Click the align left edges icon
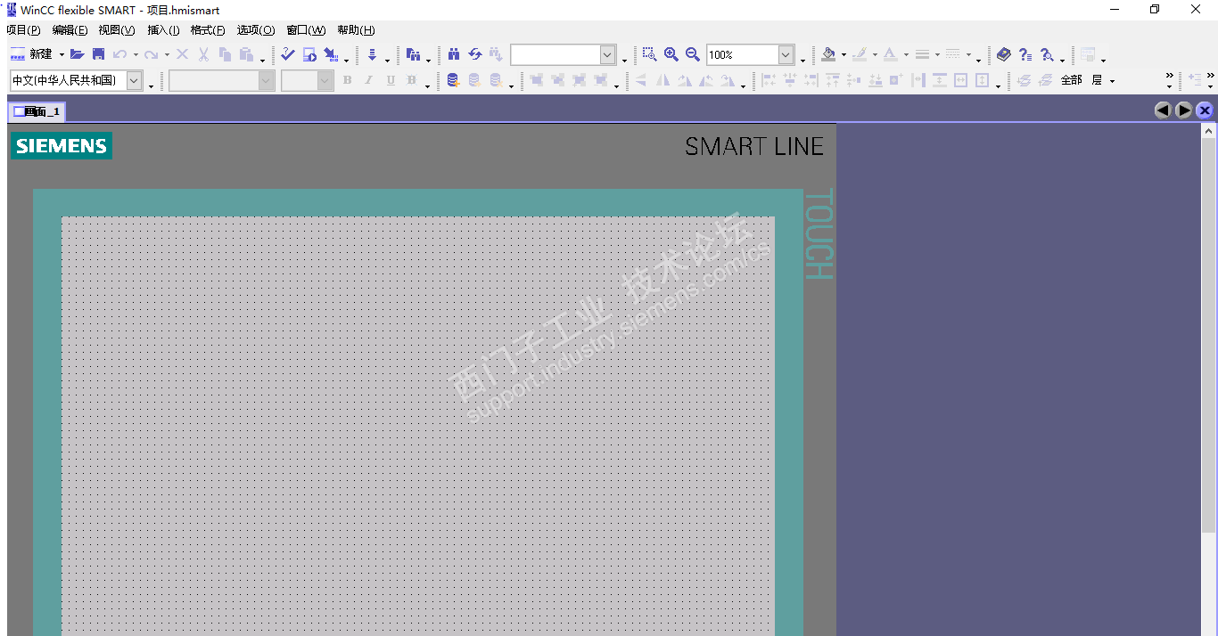Image resolution: width=1218 pixels, height=636 pixels. tap(768, 80)
